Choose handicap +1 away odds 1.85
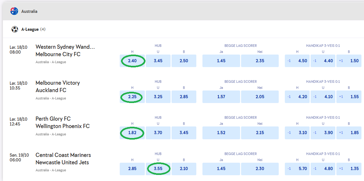The width and height of the screenshot is (364, 181). pos(349,133)
